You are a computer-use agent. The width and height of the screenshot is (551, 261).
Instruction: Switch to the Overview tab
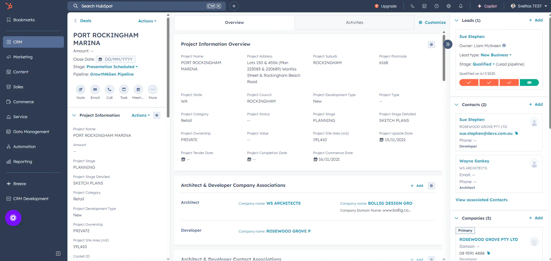coord(234,22)
